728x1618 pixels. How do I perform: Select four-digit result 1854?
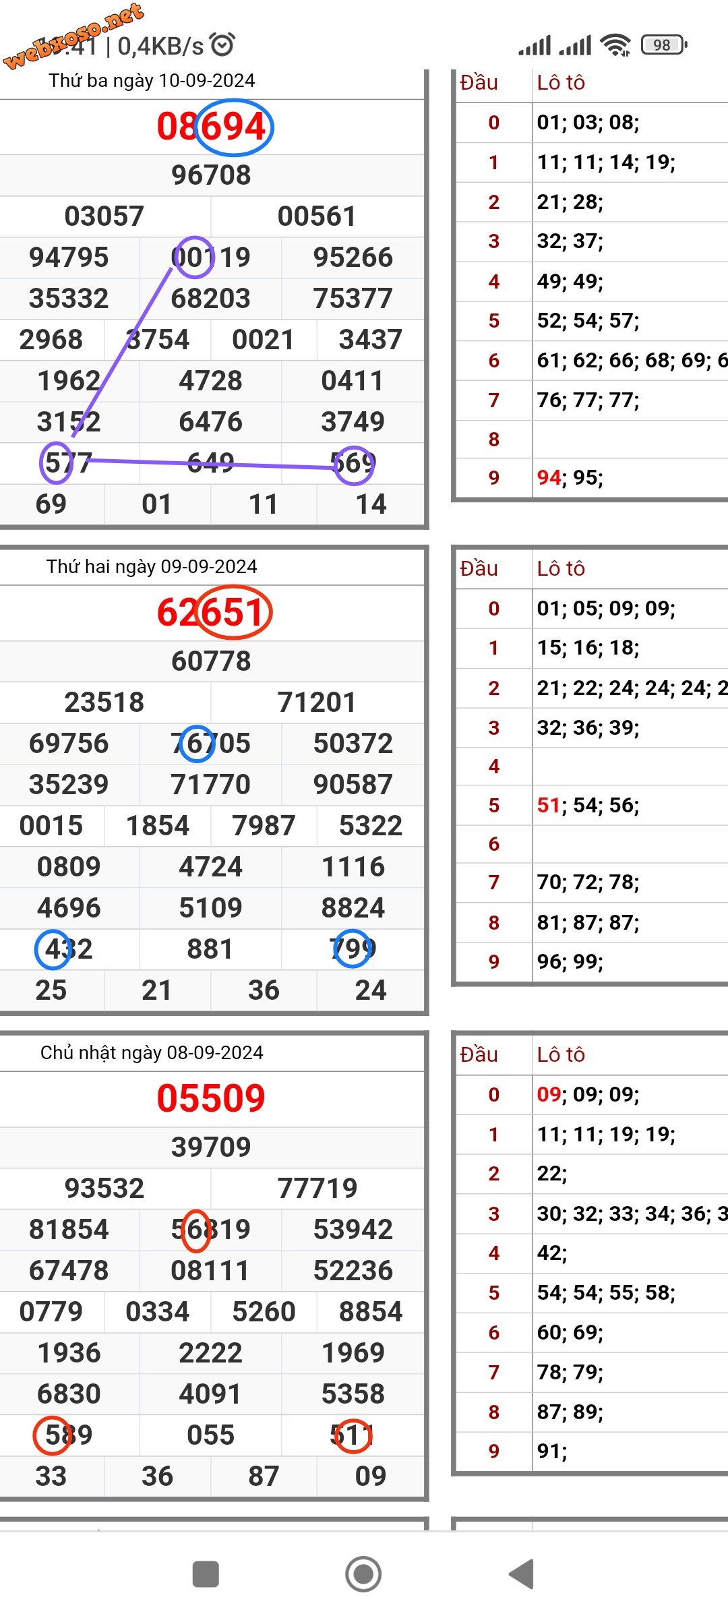point(158,826)
